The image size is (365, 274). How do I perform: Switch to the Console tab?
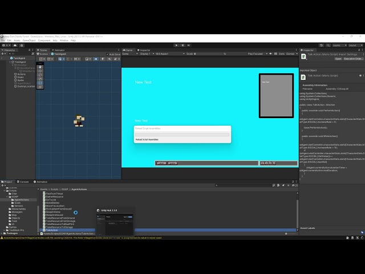(x=23, y=182)
